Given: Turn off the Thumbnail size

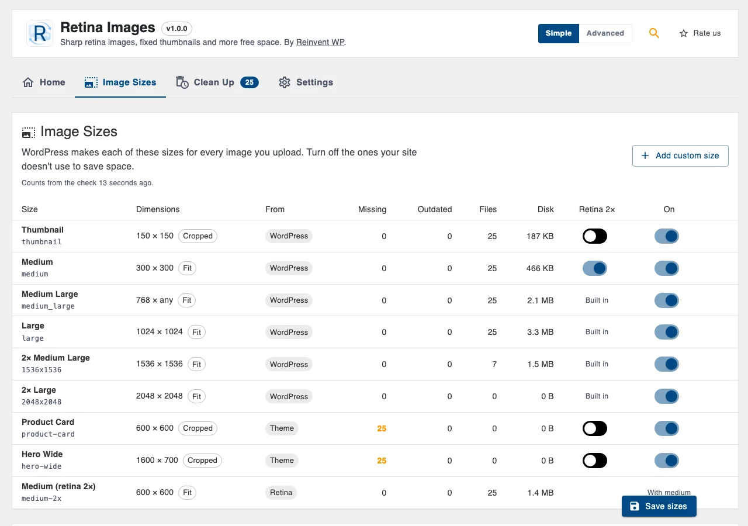Looking at the screenshot, I should [667, 236].
